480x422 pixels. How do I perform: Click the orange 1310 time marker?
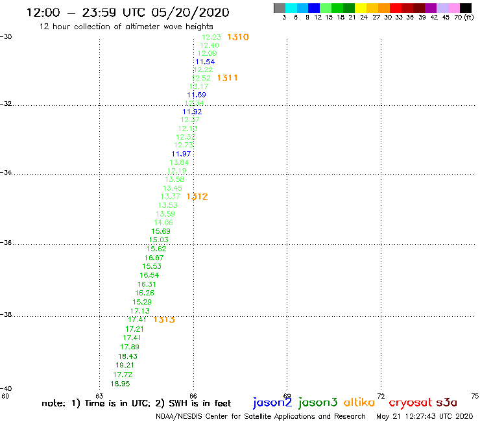[x=238, y=37]
